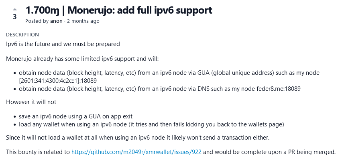This screenshot has width=342, height=162.
Task: Click the [2601:341:4300:4c2c::1]:18089 node address
Action: 58,80
